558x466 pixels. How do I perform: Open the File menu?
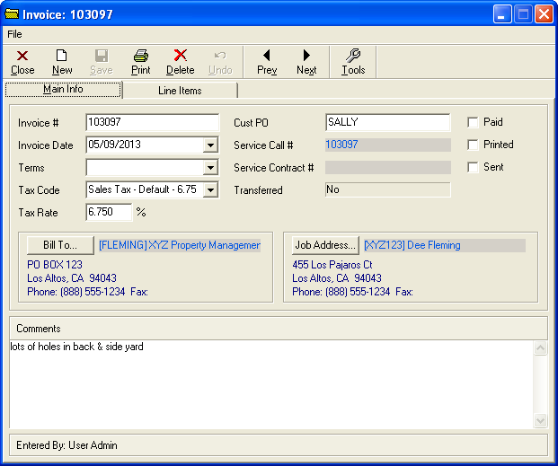tap(14, 34)
